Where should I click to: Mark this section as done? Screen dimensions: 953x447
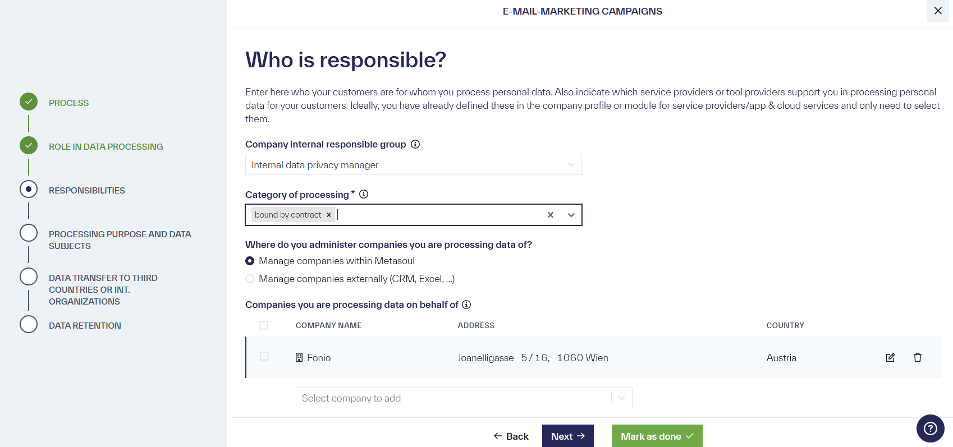[x=657, y=436]
